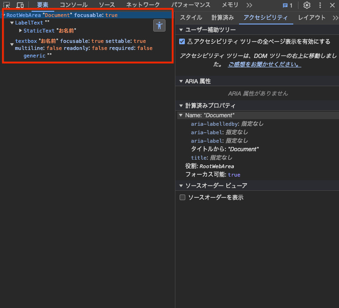Select the textbox お名前 node in tree

click(25, 41)
